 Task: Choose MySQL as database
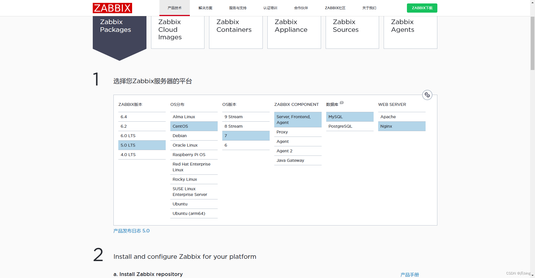pyautogui.click(x=350, y=117)
